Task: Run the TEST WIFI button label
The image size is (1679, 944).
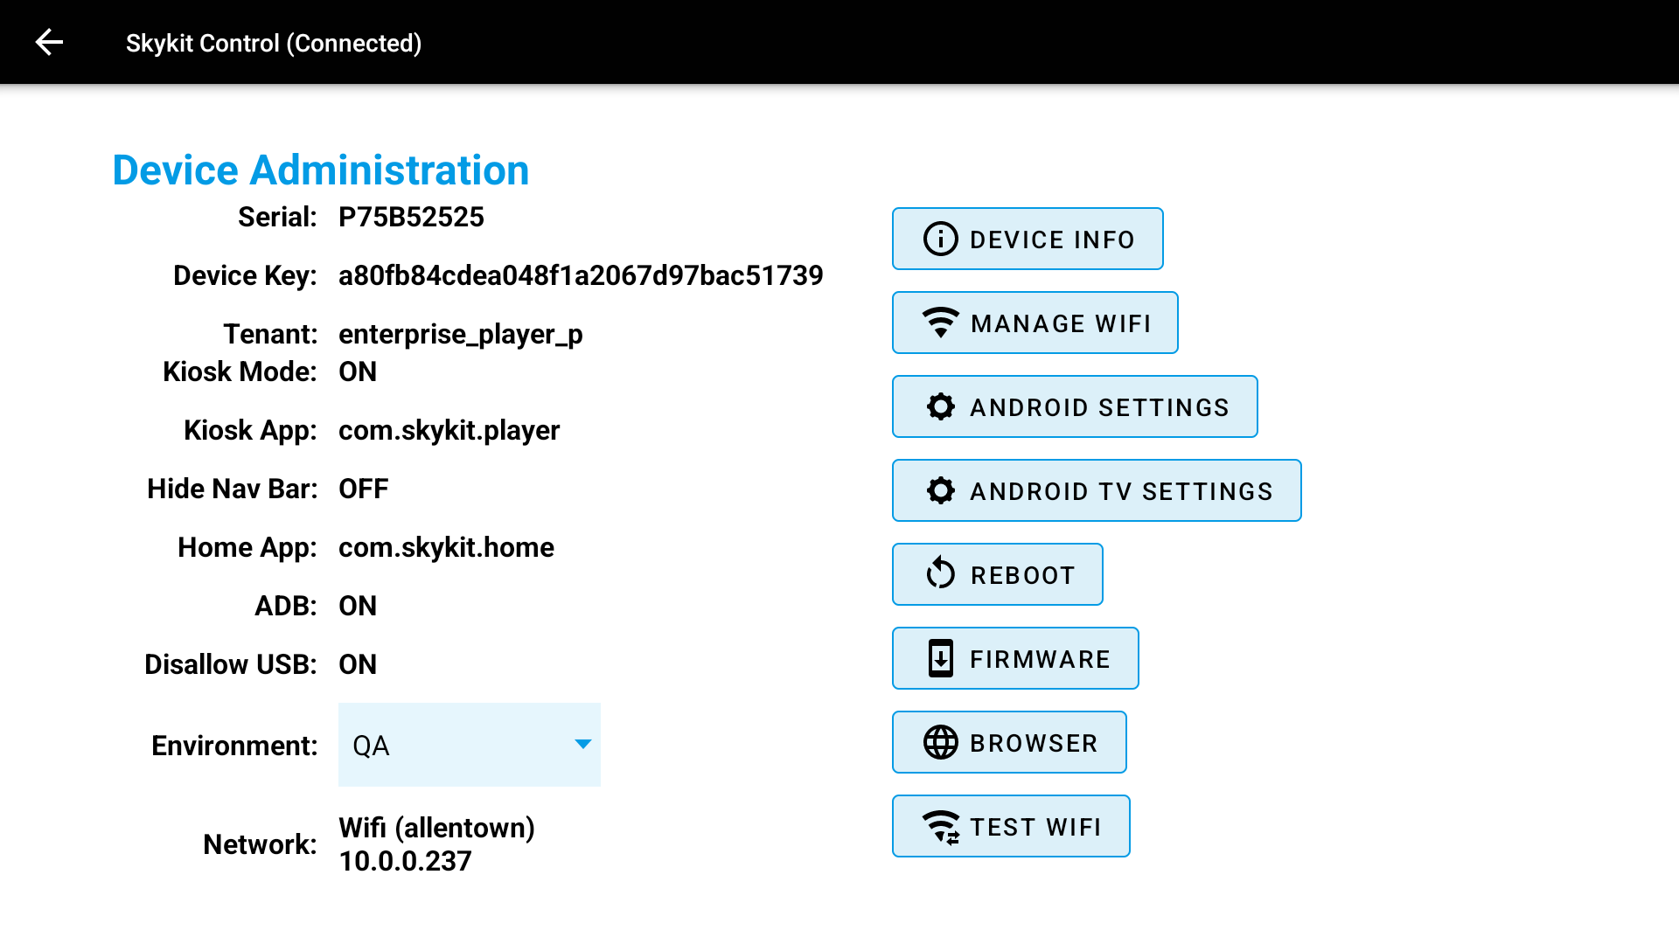Action: point(1035,827)
